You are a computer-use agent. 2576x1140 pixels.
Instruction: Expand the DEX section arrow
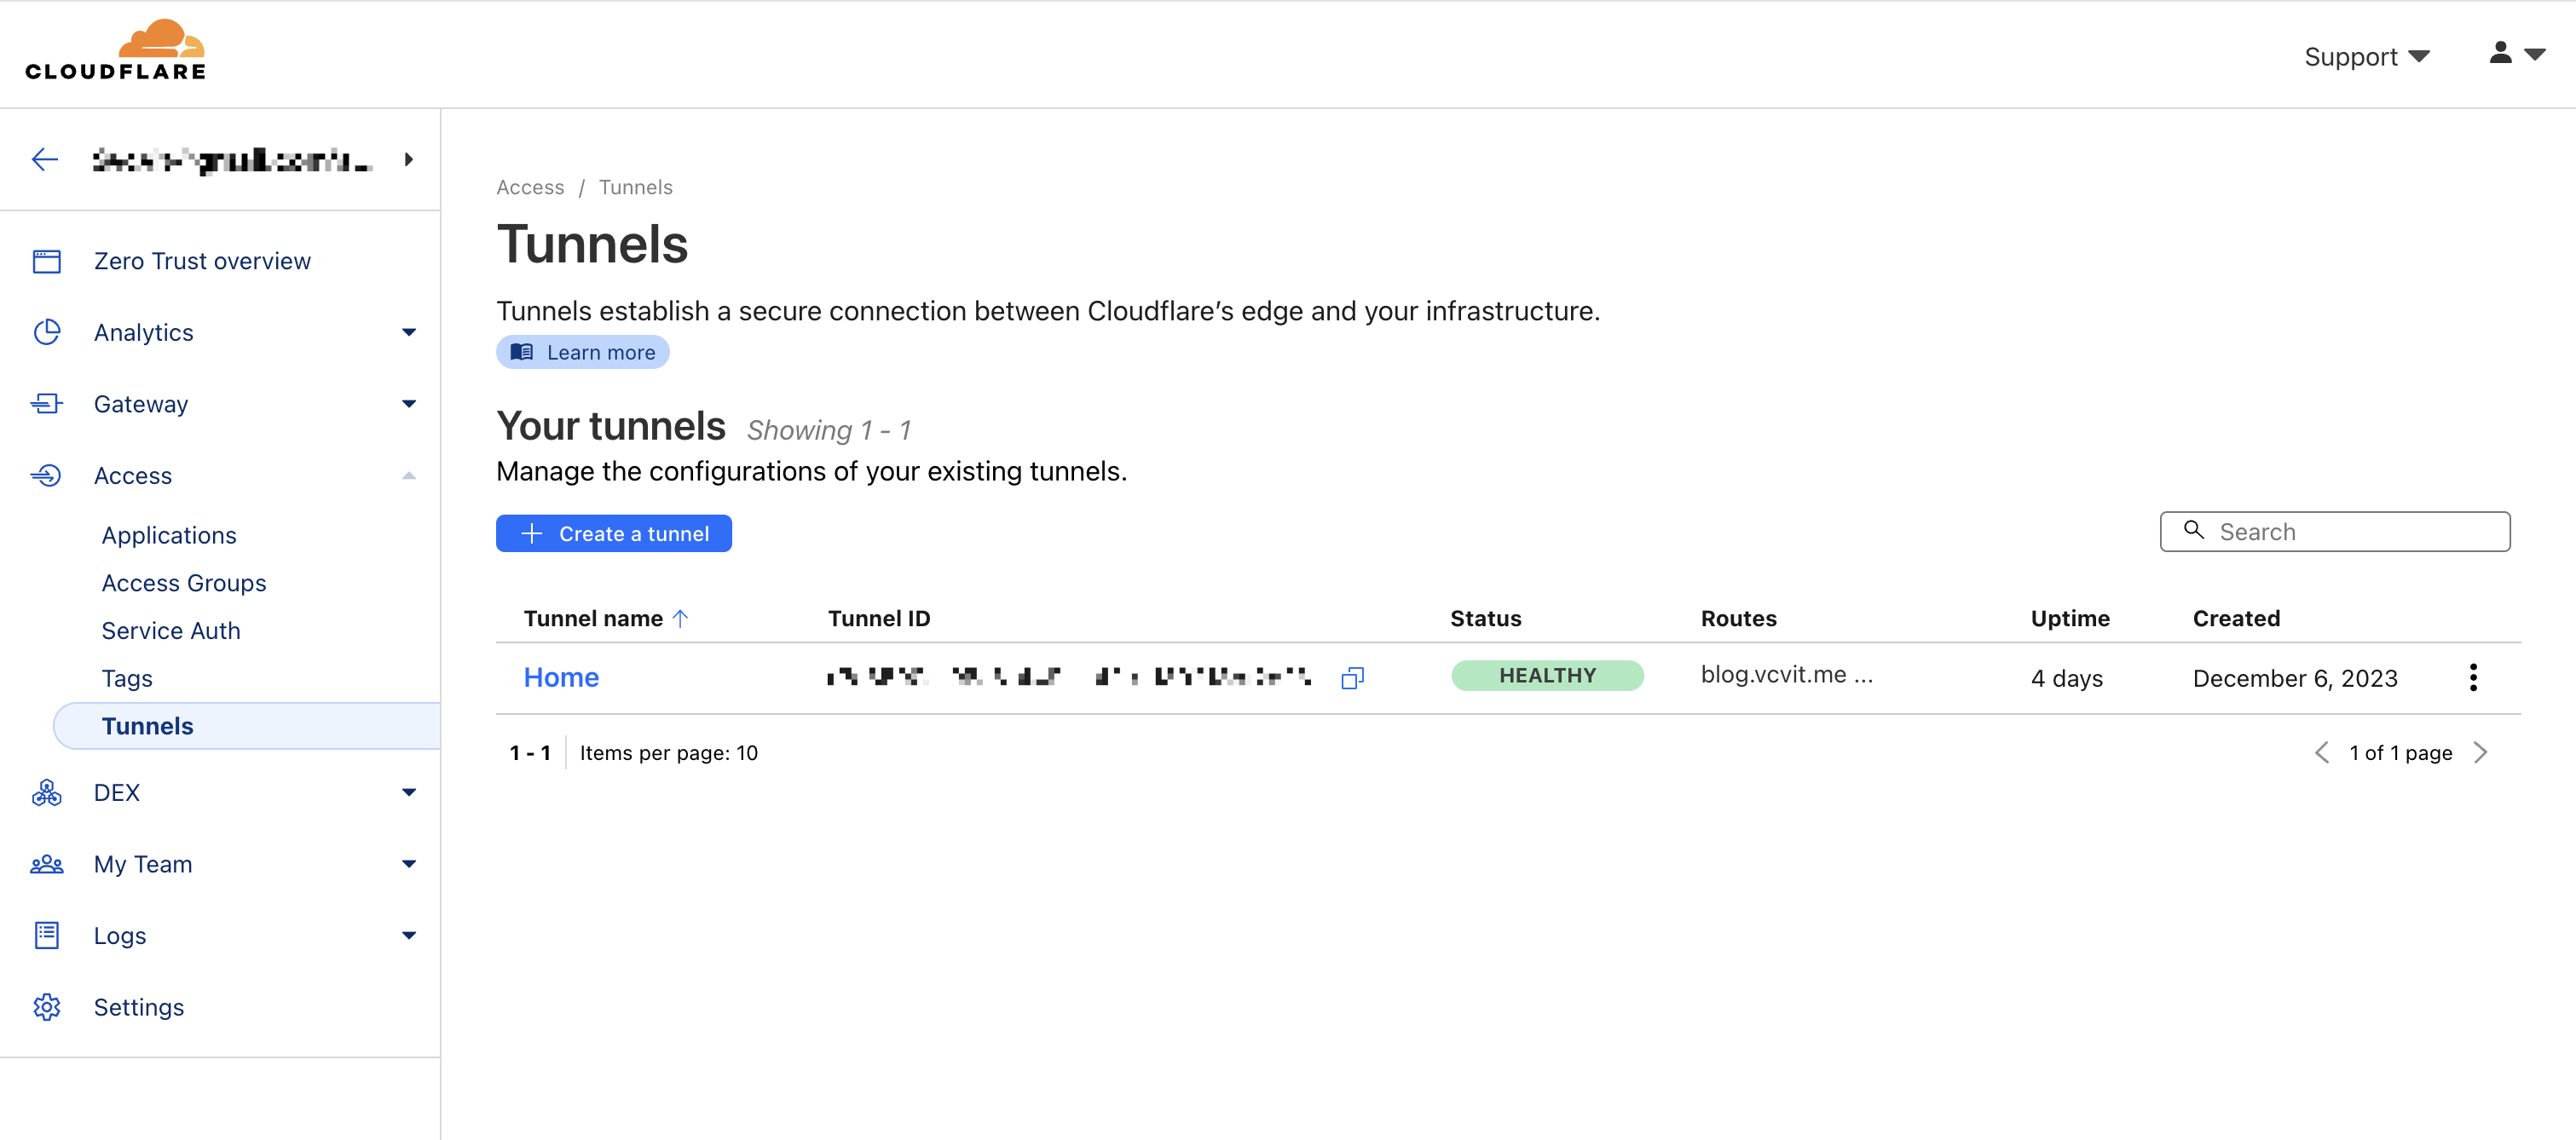pos(409,793)
